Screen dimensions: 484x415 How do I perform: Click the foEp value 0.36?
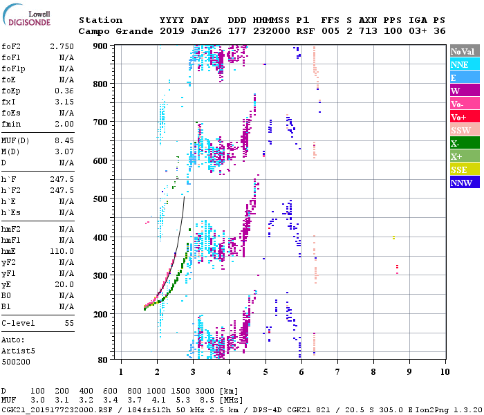coord(64,91)
